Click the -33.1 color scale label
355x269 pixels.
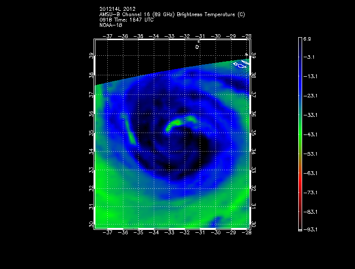tap(310, 115)
